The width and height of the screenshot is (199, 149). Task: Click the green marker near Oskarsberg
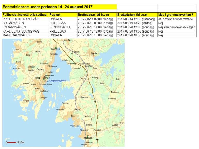pyautogui.click(x=56, y=48)
